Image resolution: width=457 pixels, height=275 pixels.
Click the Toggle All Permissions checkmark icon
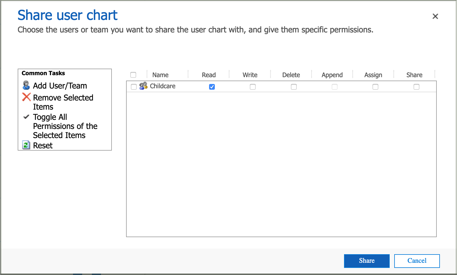pos(26,117)
